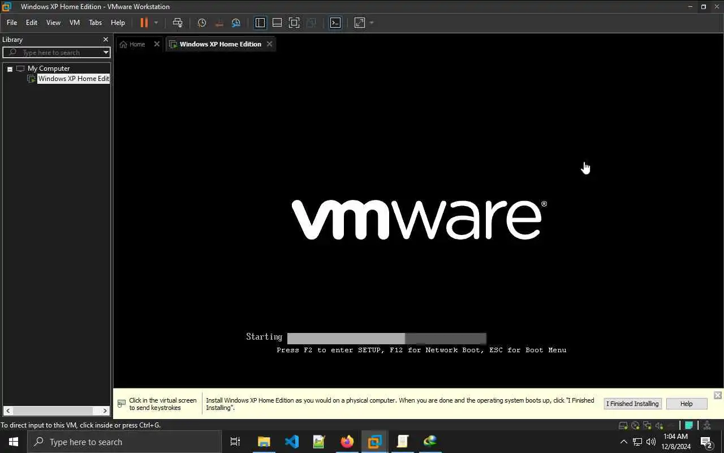Open the snapshot manager

236,23
